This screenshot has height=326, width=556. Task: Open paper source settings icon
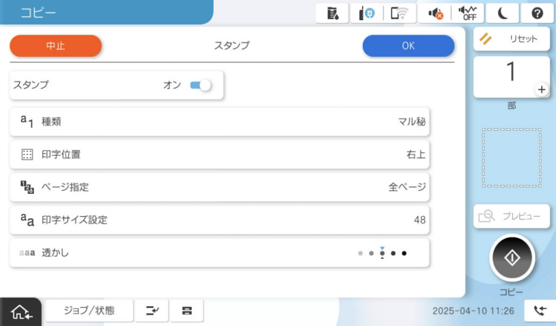pyautogui.click(x=187, y=311)
